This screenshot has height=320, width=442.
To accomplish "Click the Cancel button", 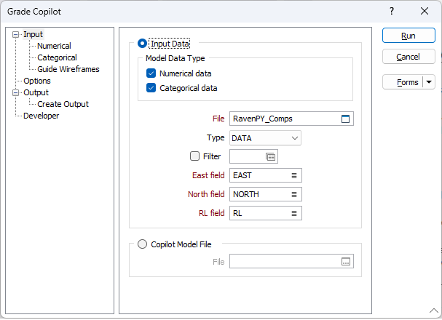I will pyautogui.click(x=409, y=57).
